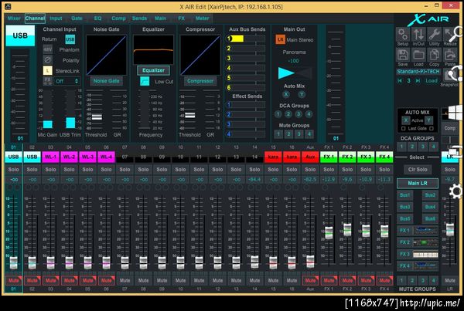Switch to the Gate tab
Screen dimensions: 464x311
(77, 19)
